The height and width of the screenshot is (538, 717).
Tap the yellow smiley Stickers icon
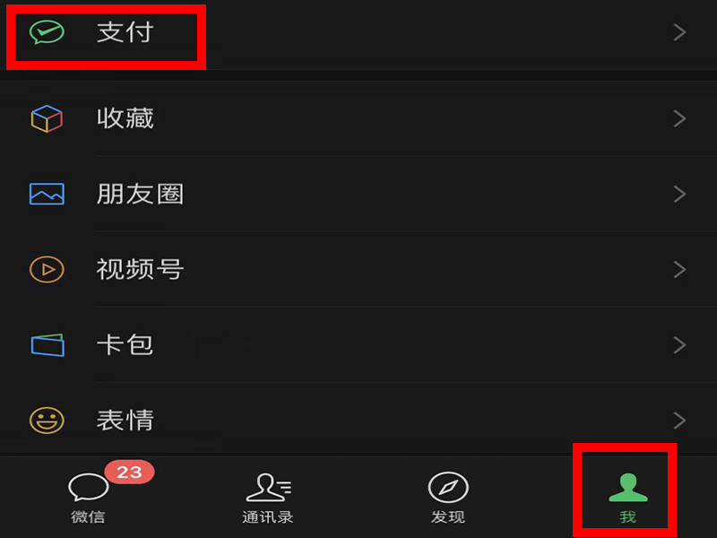point(47,420)
